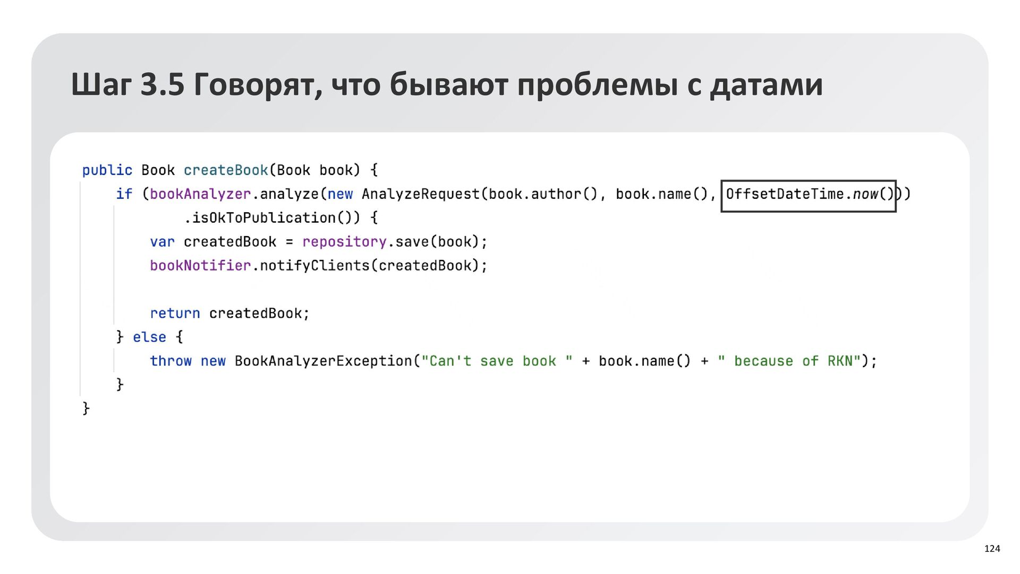Click the bookAnalyzer field reference
This screenshot has width=1020, height=574.
pyautogui.click(x=200, y=194)
